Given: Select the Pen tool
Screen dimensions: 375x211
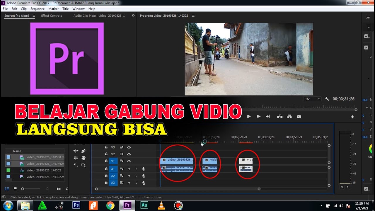Looking at the screenshot, I should click(x=83, y=151).
